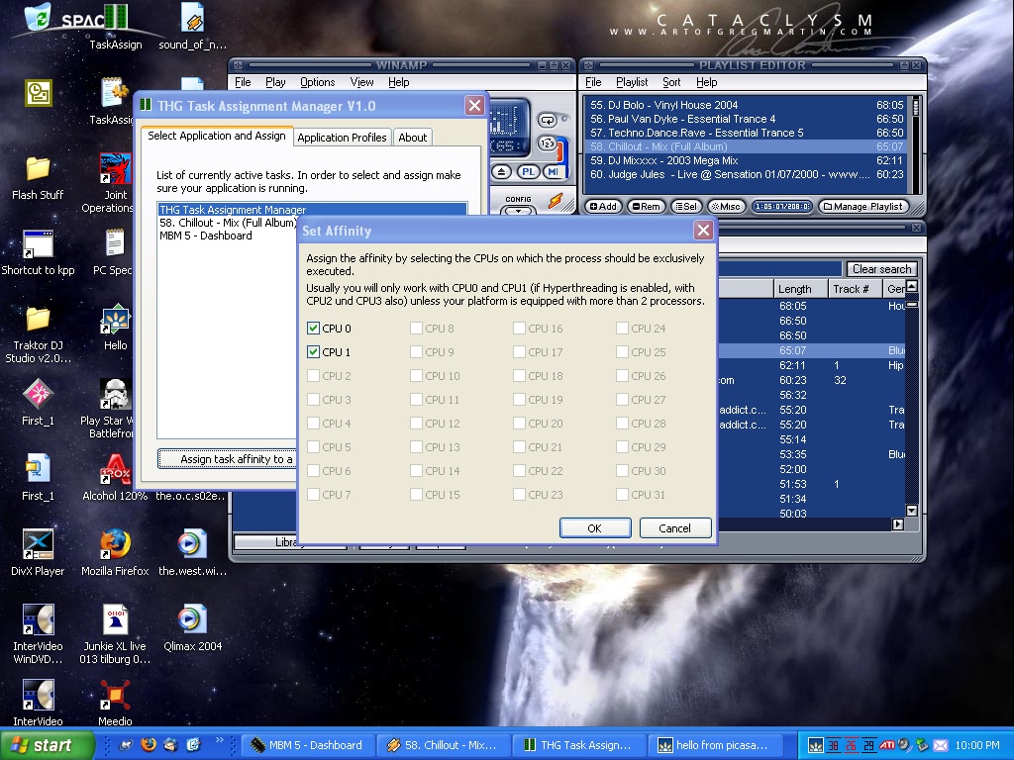Click playlist Misc button
Image resolution: width=1014 pixels, height=760 pixels.
(x=726, y=207)
